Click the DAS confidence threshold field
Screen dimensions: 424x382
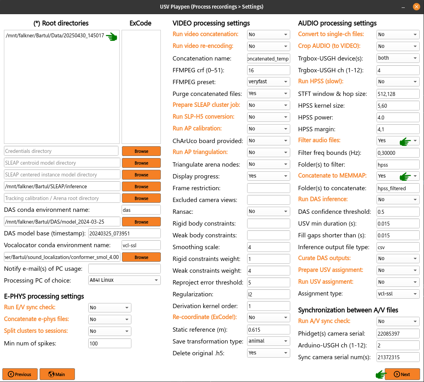pos(398,212)
